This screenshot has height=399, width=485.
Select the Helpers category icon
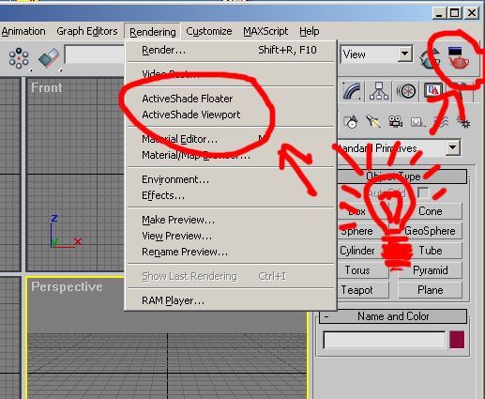point(417,122)
